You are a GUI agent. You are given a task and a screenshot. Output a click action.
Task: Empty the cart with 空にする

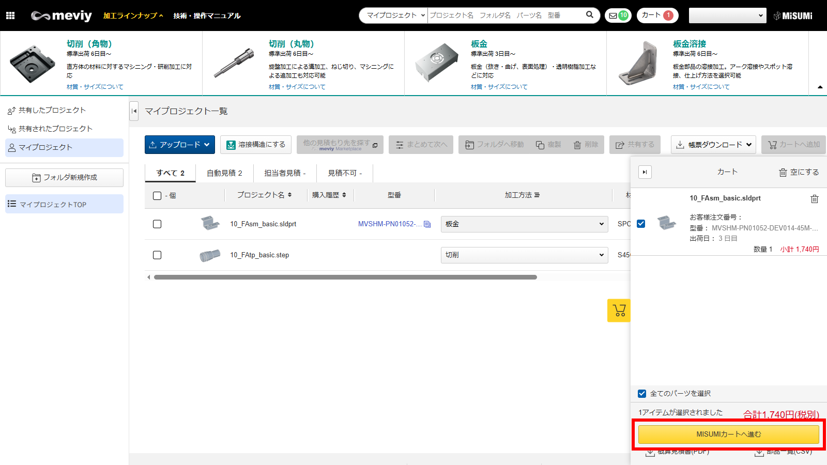click(799, 172)
